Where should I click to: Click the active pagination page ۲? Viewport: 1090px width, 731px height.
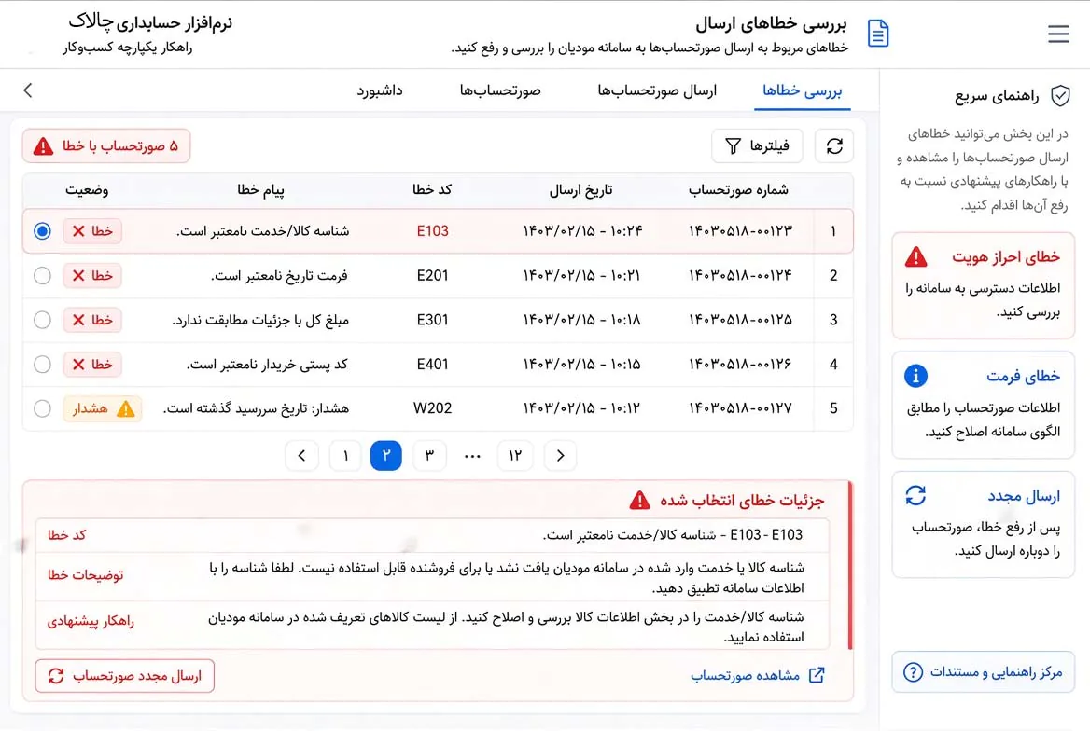click(386, 456)
